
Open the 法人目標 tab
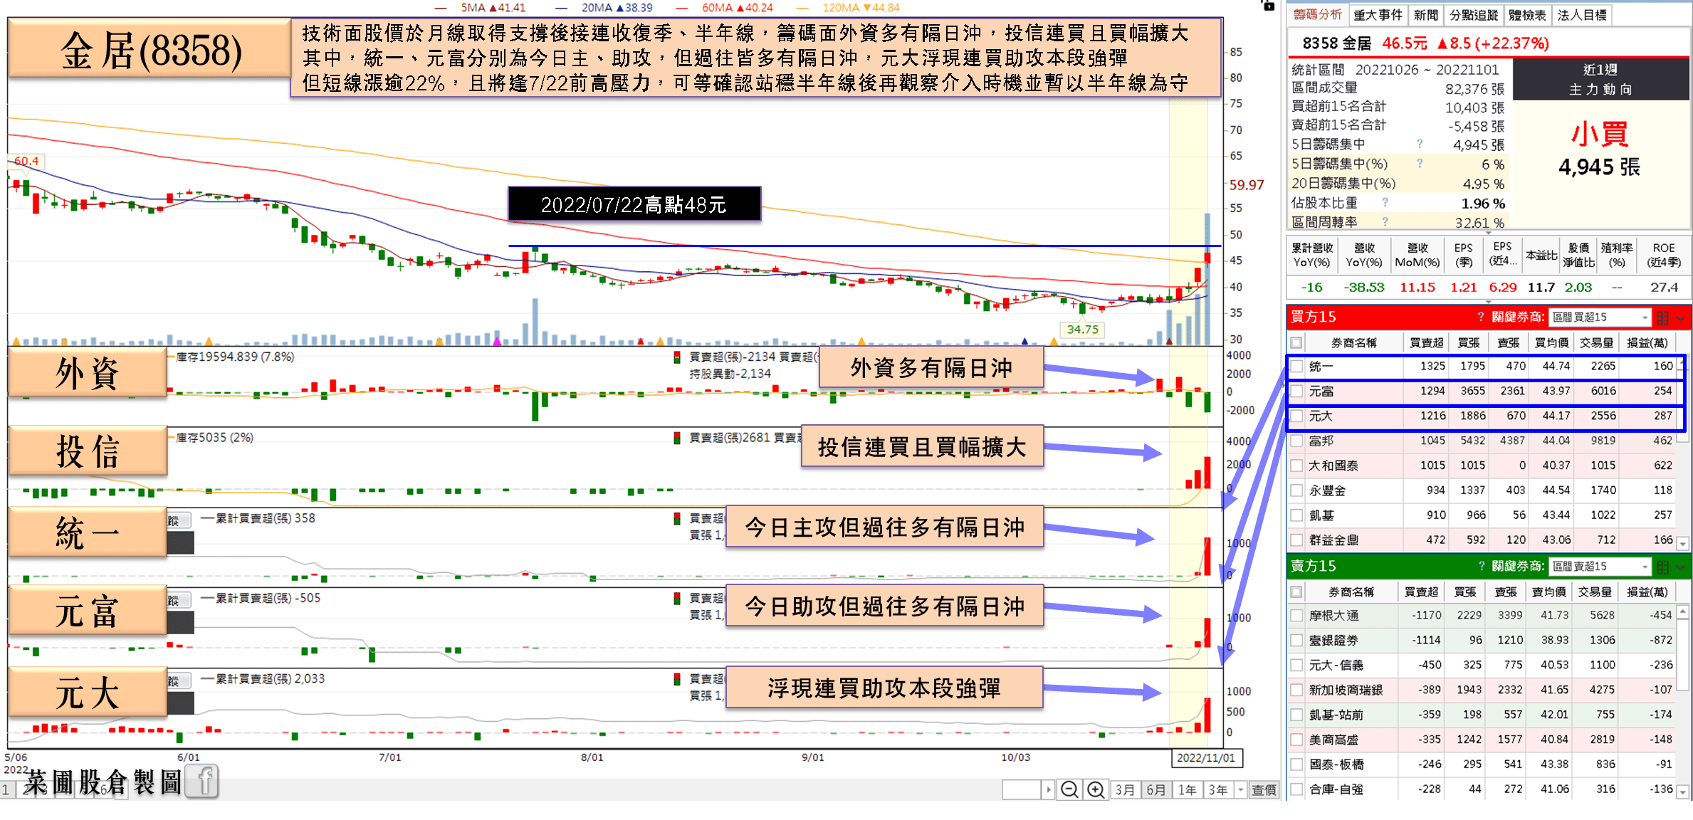[x=1582, y=15]
